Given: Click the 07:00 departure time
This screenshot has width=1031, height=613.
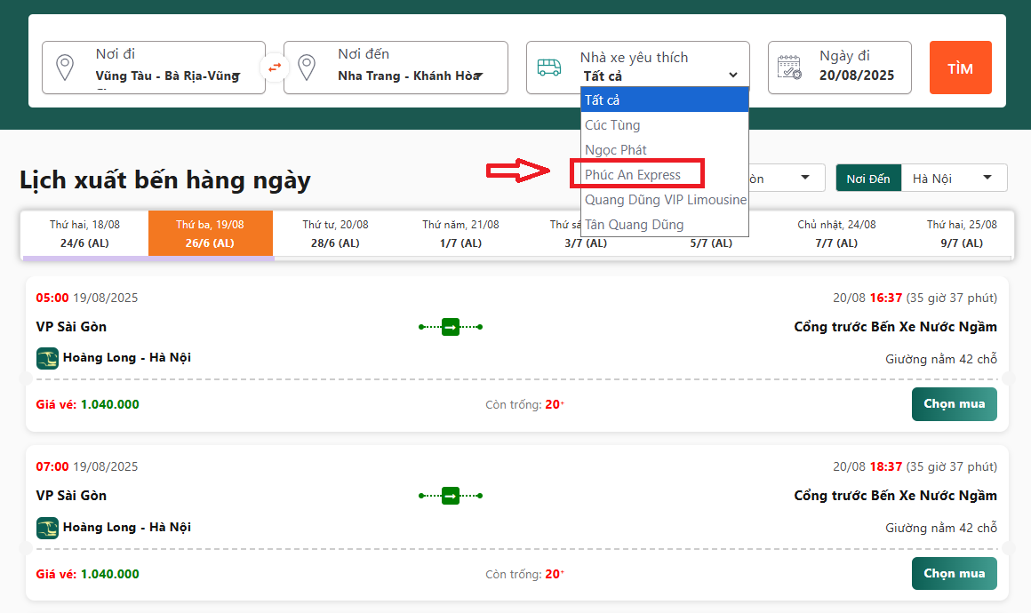Looking at the screenshot, I should pyautogui.click(x=52, y=466).
